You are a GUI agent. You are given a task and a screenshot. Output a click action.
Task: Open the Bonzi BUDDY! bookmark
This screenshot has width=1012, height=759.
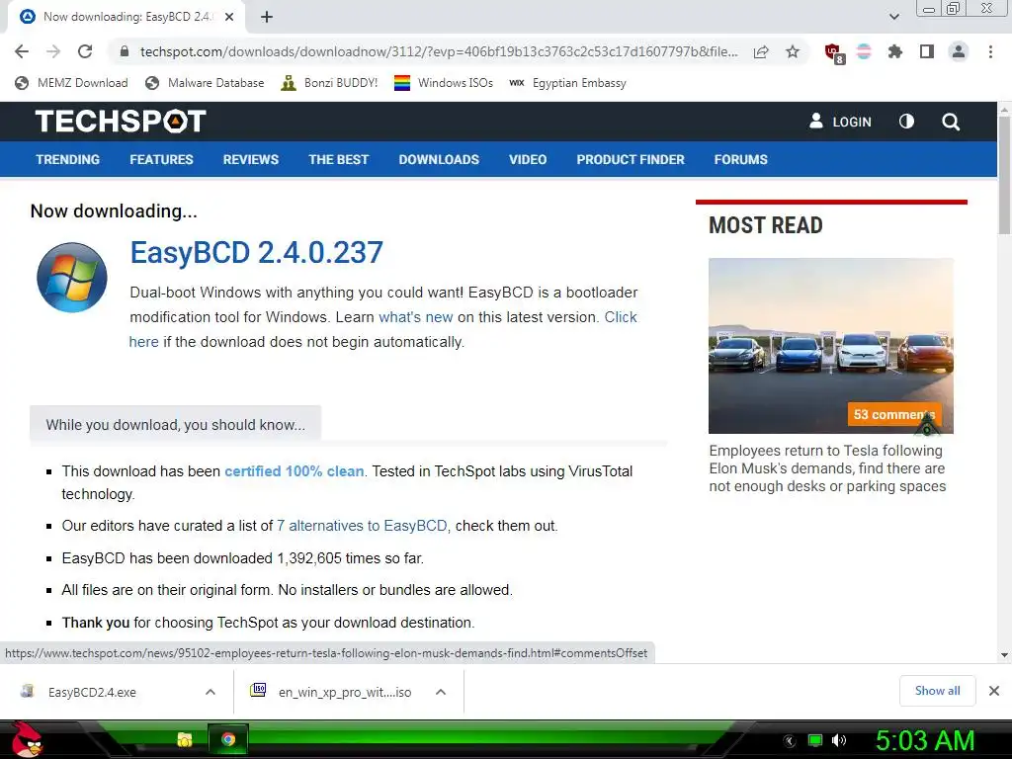coord(329,83)
